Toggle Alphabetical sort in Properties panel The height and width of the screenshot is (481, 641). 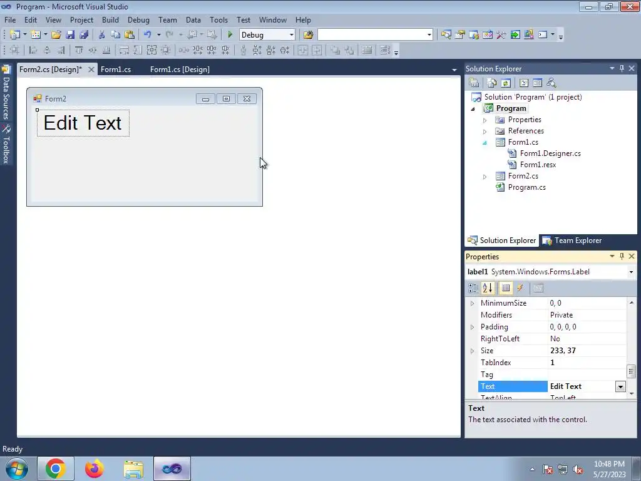tap(488, 288)
